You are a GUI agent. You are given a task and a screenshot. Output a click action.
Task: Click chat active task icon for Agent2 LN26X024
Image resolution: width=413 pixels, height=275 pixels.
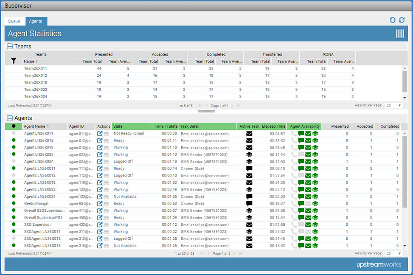[x=249, y=196]
